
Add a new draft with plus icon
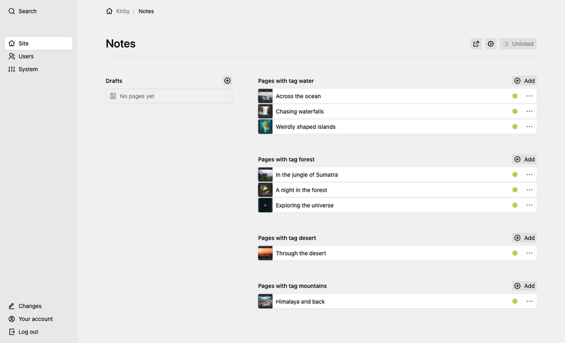pyautogui.click(x=227, y=81)
